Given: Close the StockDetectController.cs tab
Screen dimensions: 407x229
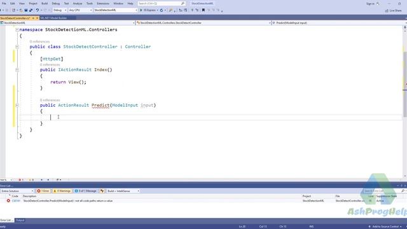Looking at the screenshot, I should (x=37, y=18).
